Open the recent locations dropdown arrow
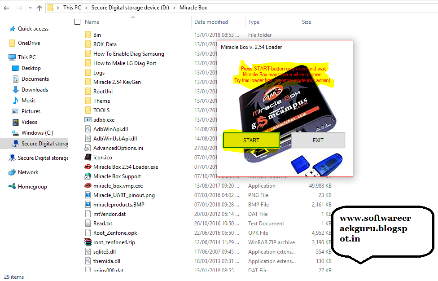 (30, 8)
